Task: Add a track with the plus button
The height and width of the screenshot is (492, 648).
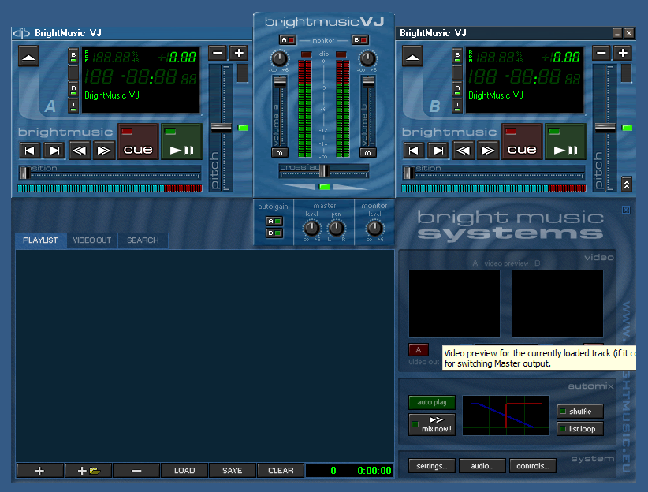Action: (39, 471)
